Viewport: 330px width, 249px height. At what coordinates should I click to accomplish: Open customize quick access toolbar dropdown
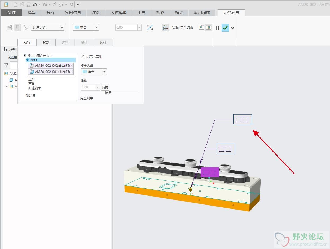point(78,5)
